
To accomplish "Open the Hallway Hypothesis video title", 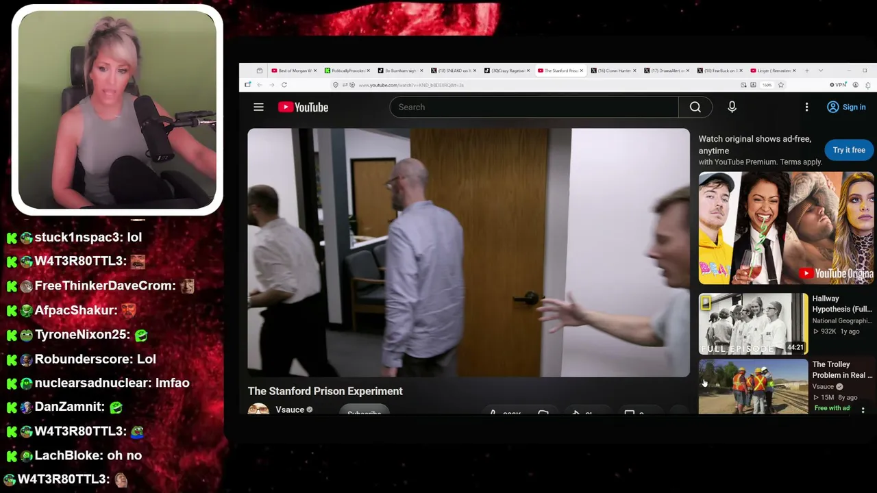I will [842, 304].
